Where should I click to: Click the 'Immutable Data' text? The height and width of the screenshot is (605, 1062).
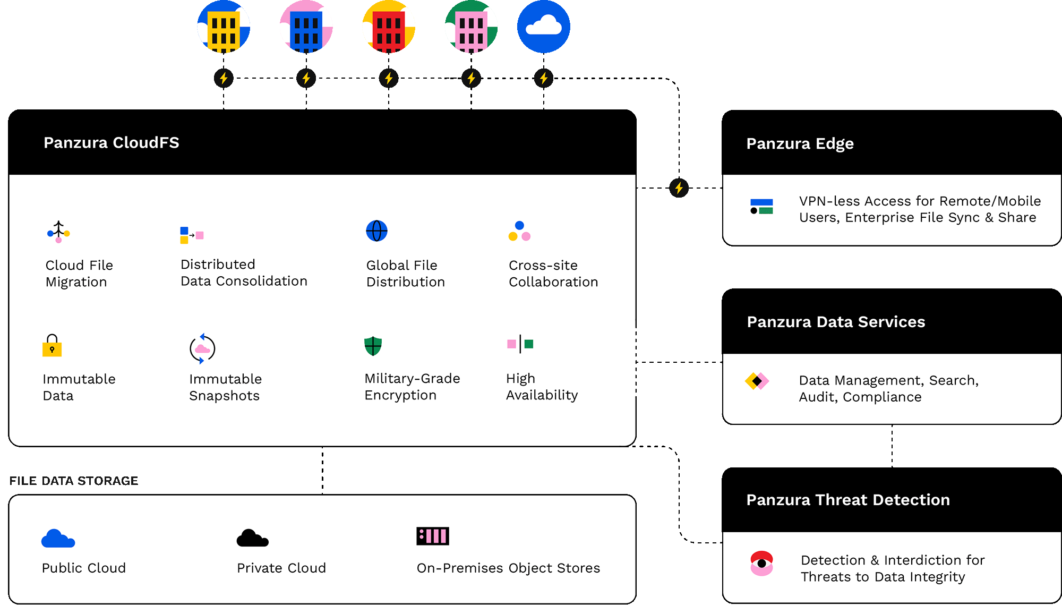coord(79,387)
